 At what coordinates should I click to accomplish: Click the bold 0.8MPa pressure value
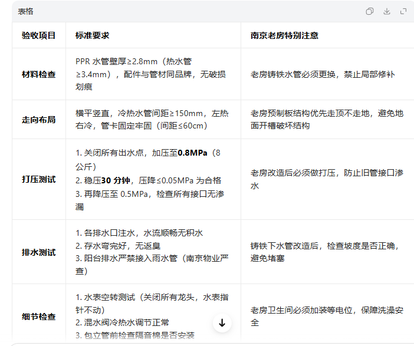pyautogui.click(x=192, y=153)
